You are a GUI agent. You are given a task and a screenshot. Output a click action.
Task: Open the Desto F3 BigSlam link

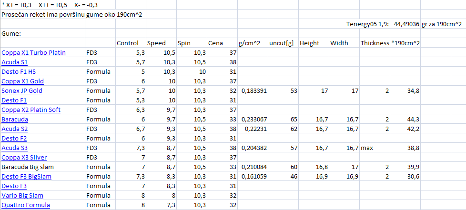click(x=27, y=177)
